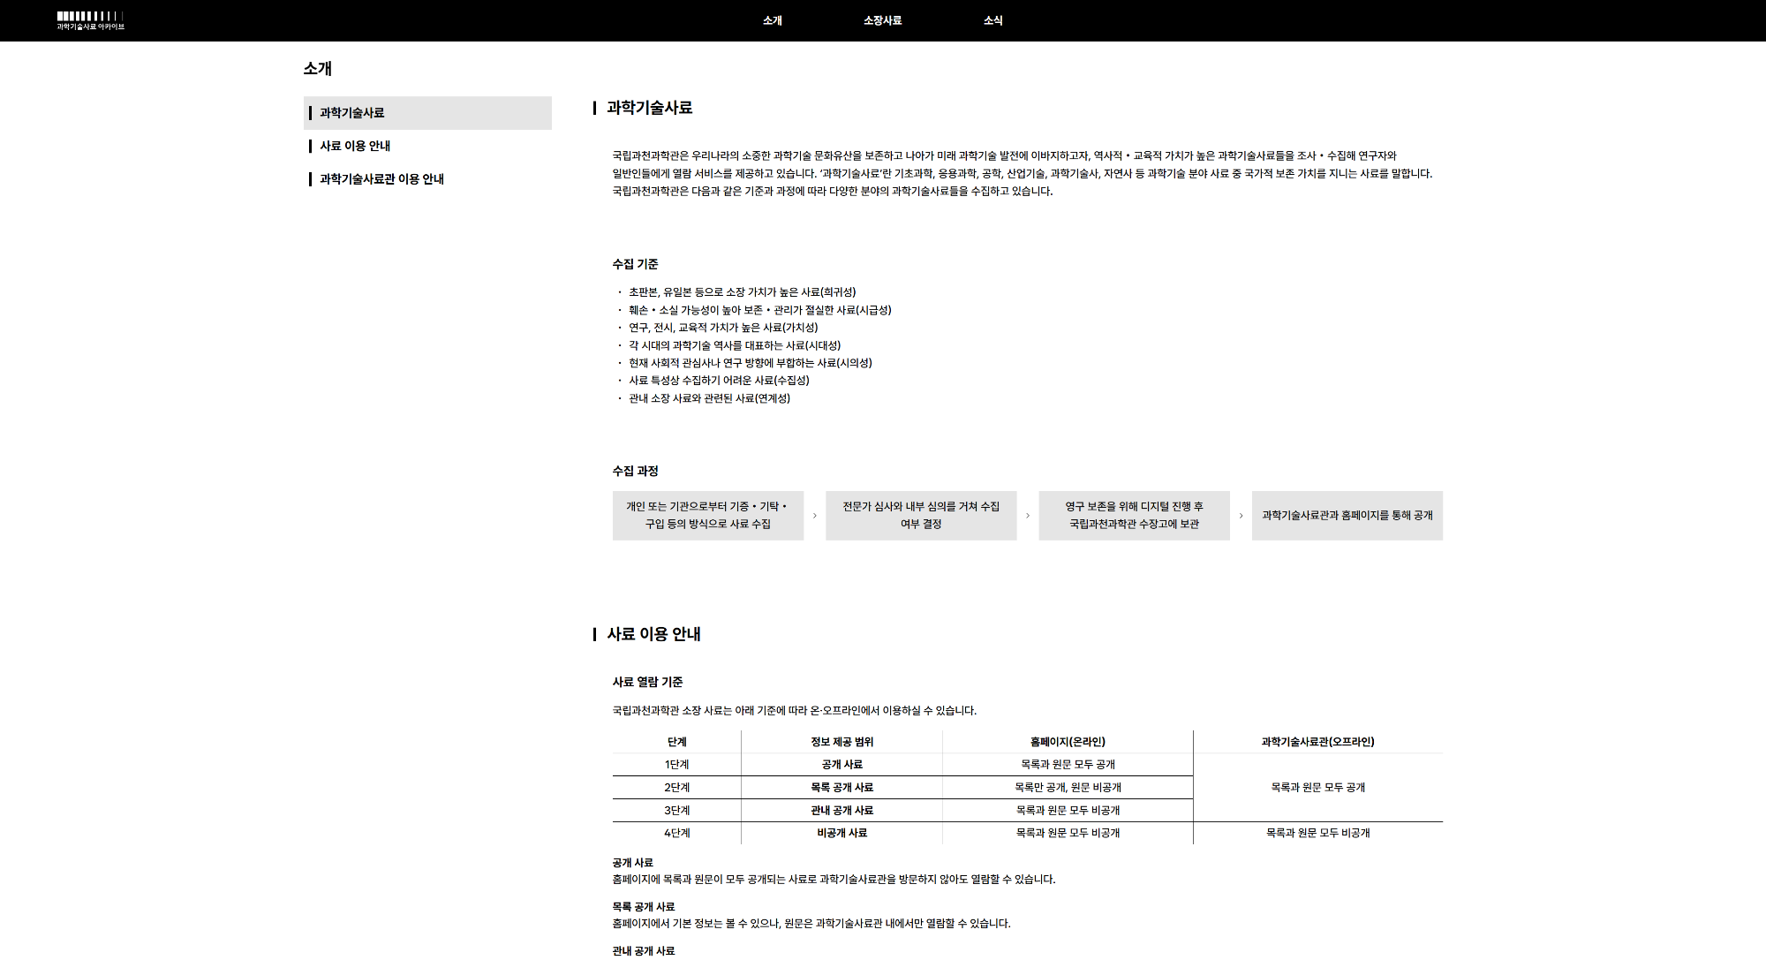Click the 전문가 심사와 내부 심의 step box
The width and height of the screenshot is (1766, 960).
coord(921,516)
